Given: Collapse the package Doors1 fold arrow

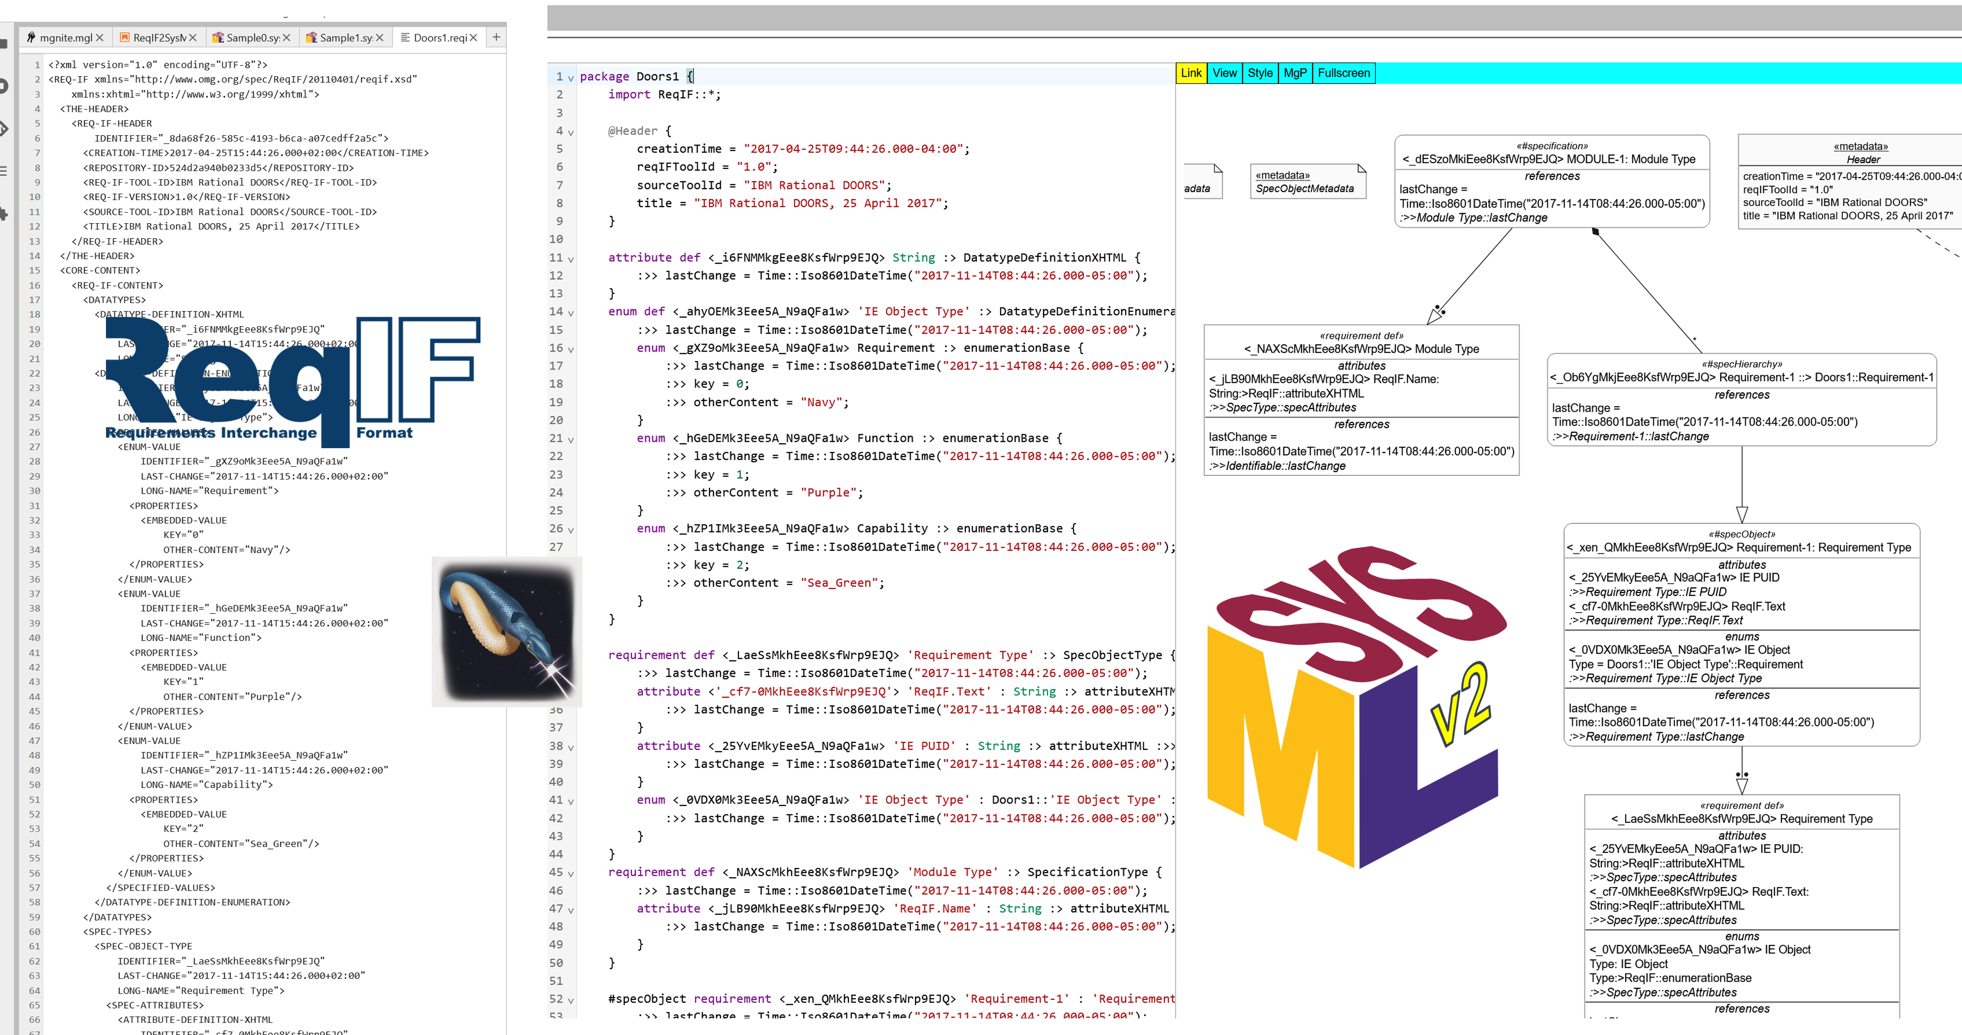Looking at the screenshot, I should click(571, 78).
